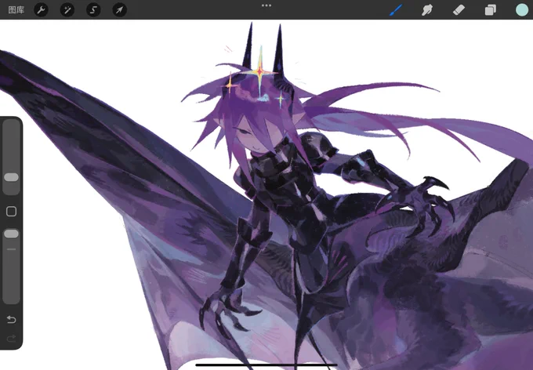Tap the square modify button in sidebar
Viewport: 533px width, 370px height.
(11, 211)
